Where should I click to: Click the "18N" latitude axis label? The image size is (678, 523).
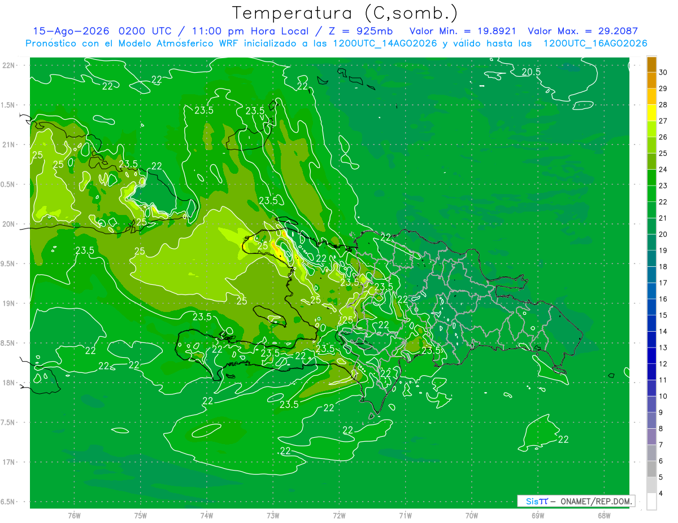9,383
